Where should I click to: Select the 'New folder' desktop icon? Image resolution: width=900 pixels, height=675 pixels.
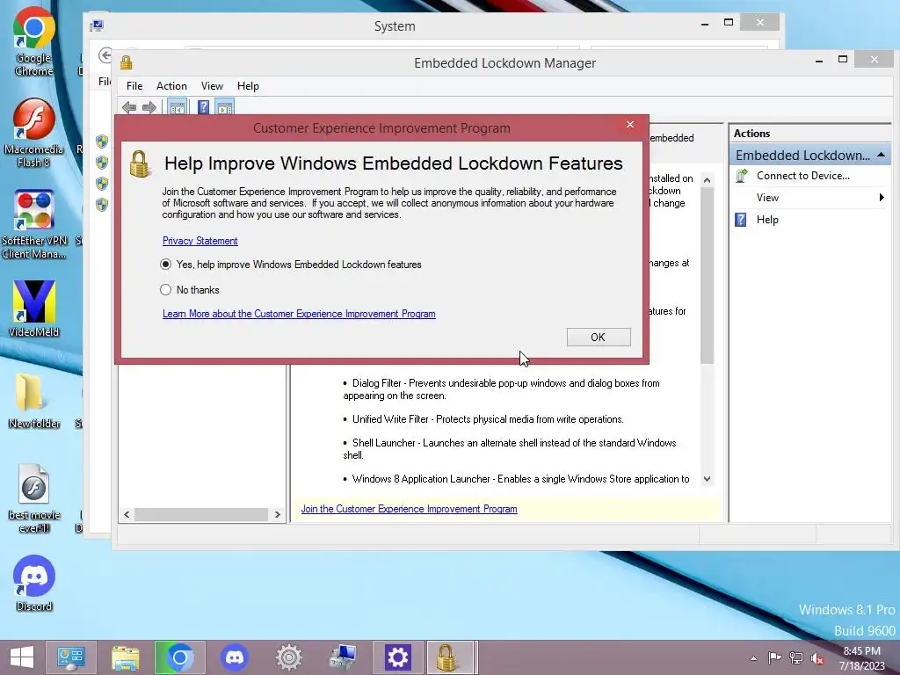click(34, 401)
